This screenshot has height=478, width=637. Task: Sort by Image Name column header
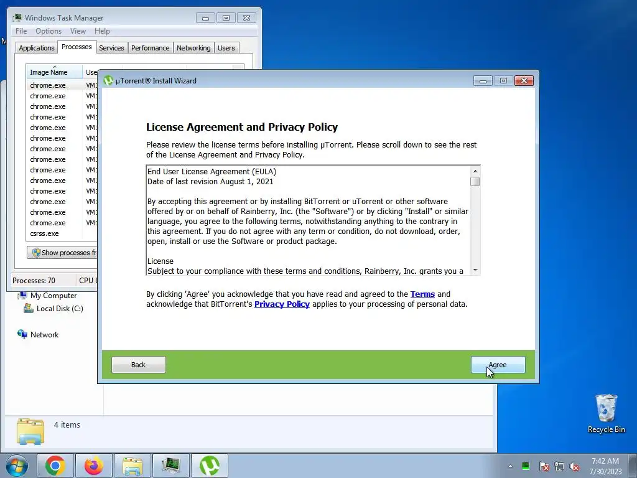(x=54, y=72)
